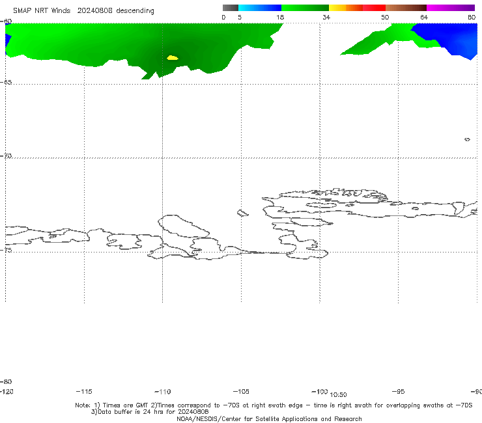This screenshot has height=423, width=482.
Task: Click the NOAA/NESDIS credit line
Action: (x=269, y=419)
